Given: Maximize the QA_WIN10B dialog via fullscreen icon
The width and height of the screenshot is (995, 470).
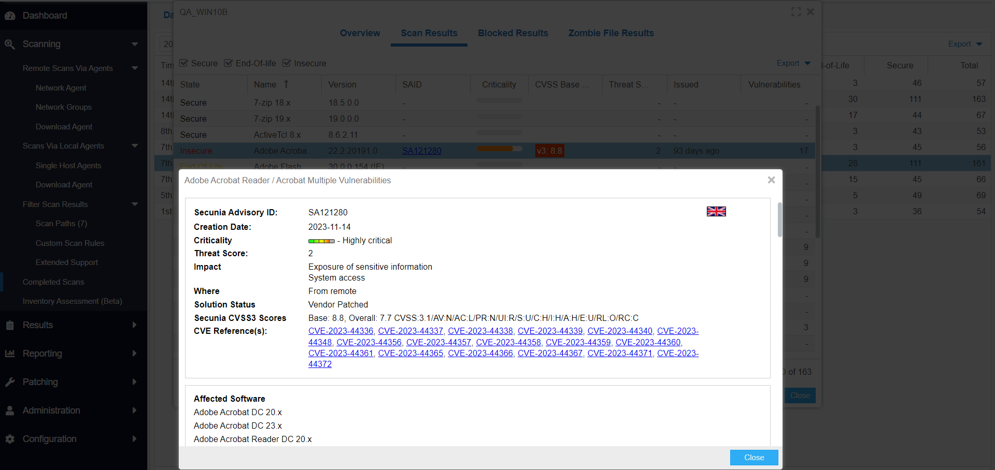Looking at the screenshot, I should [796, 12].
